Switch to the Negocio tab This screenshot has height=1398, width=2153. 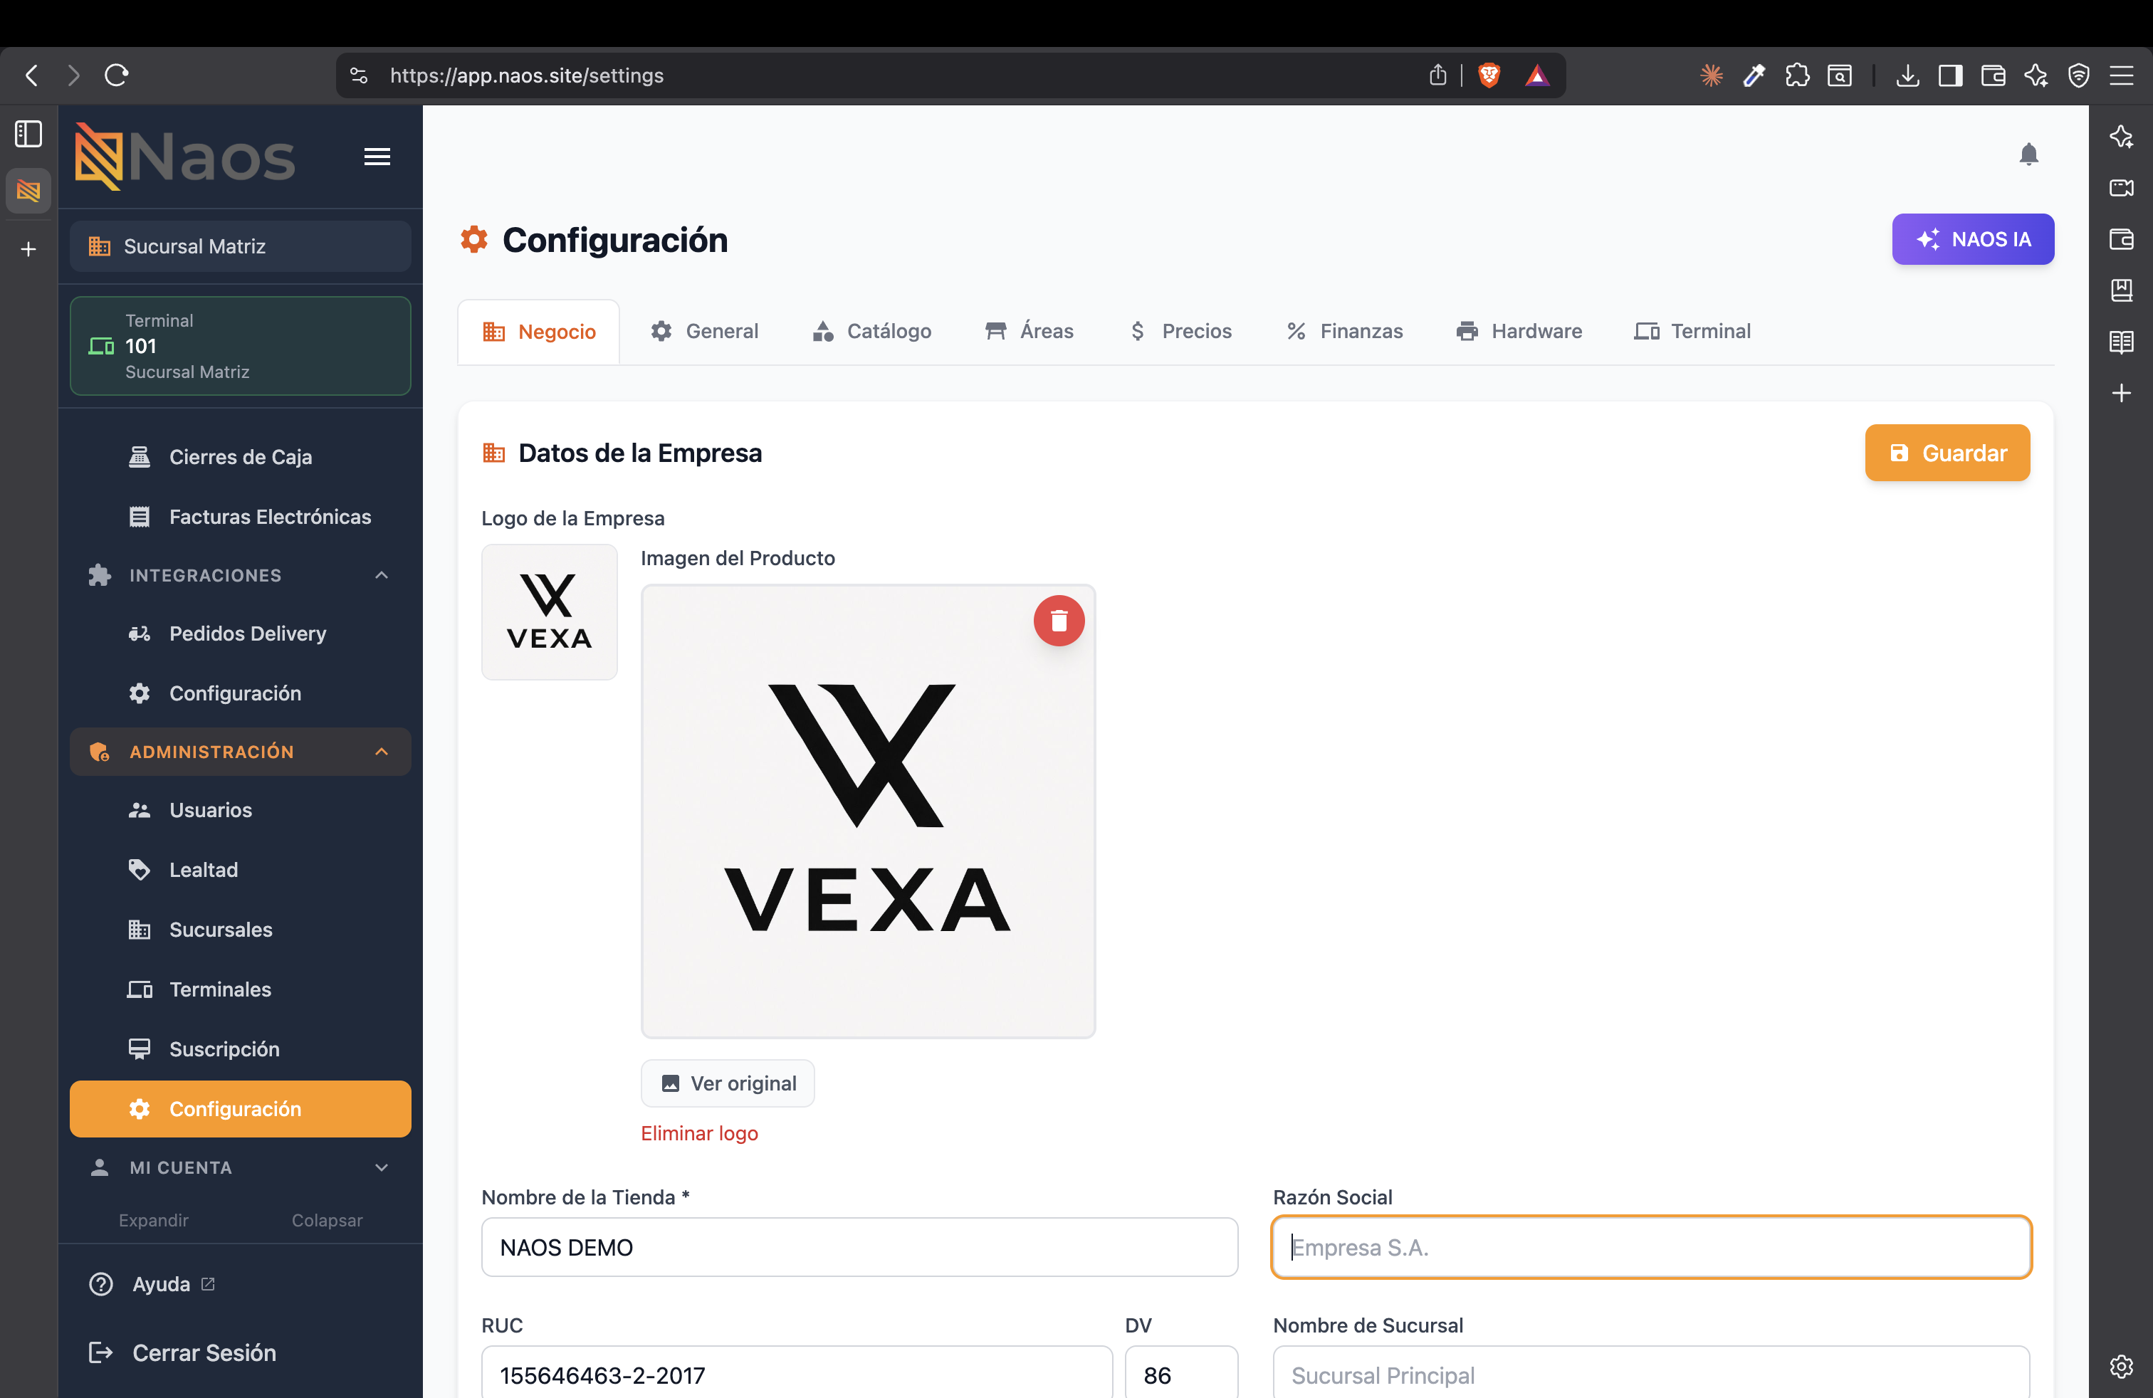tap(538, 332)
